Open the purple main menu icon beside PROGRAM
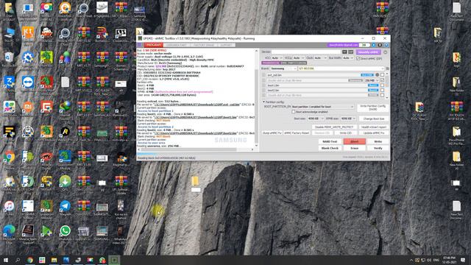This screenshot has width=471, height=265. 139,45
